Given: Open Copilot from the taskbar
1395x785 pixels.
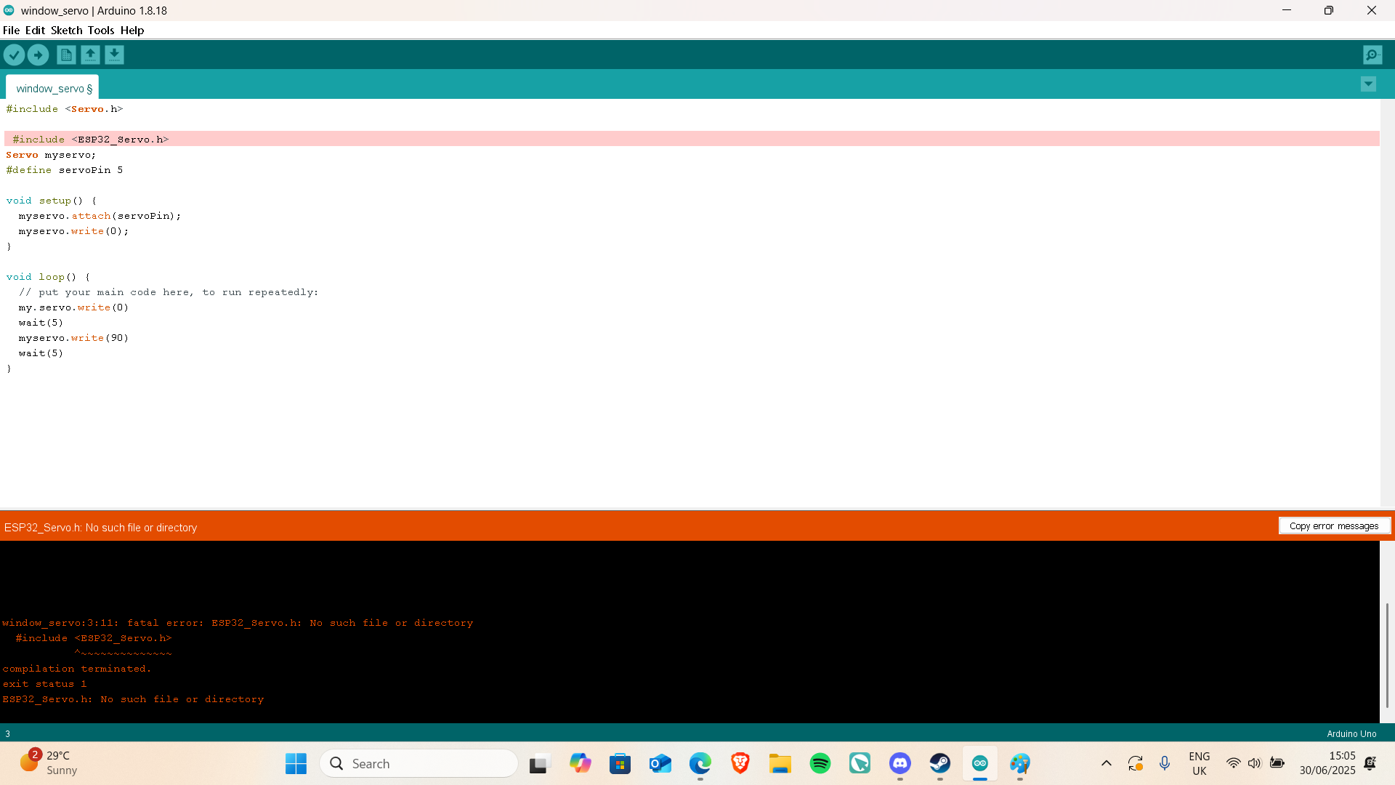Looking at the screenshot, I should click(580, 763).
